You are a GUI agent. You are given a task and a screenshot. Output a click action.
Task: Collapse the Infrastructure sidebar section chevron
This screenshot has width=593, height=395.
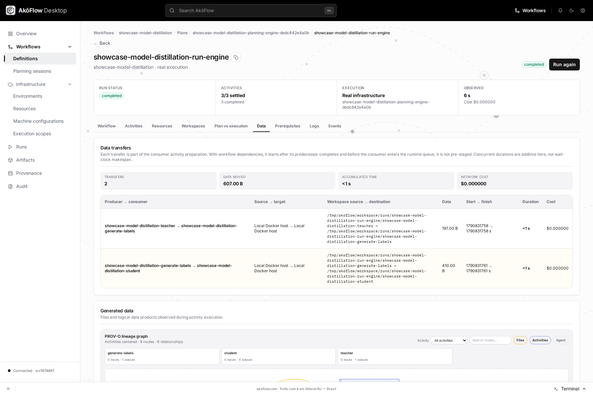click(70, 84)
